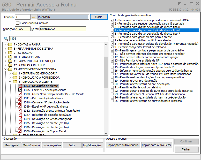Expand the 9 - EXPEDICAO tree node

click(5, 53)
